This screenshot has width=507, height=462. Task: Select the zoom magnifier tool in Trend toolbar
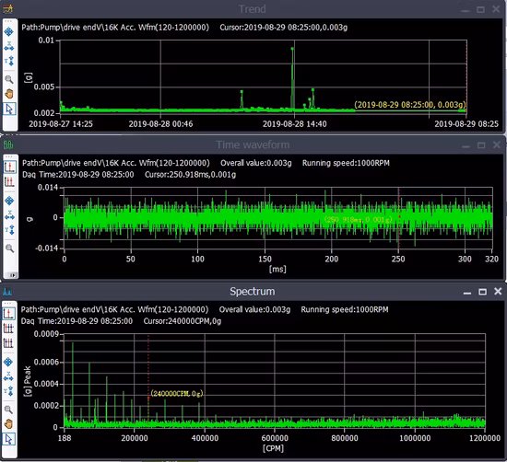tap(8, 79)
